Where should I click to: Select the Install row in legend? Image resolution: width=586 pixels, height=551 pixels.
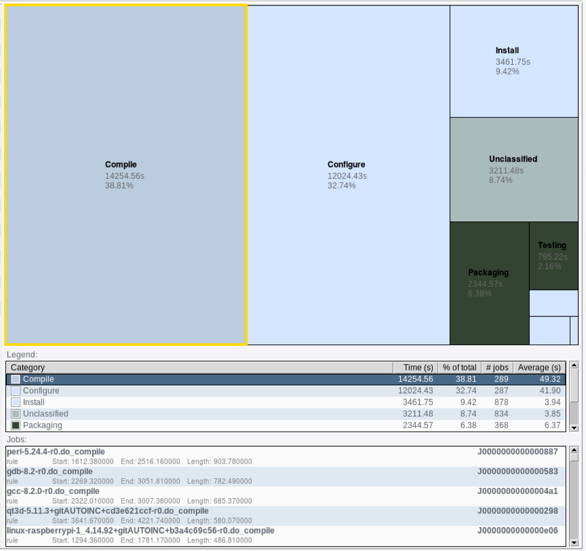[286, 402]
